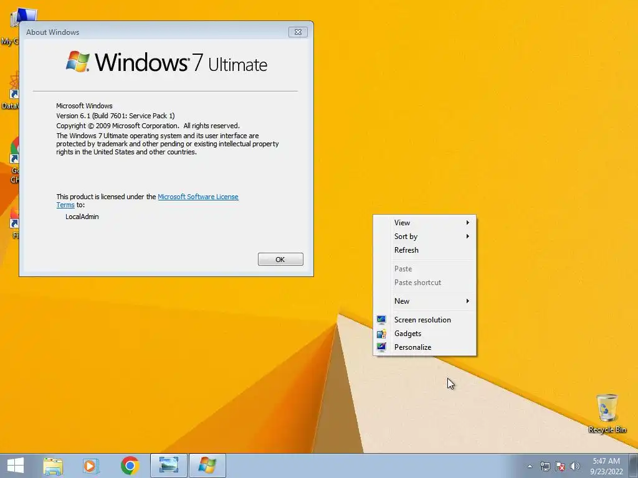Image resolution: width=638 pixels, height=478 pixels.
Task: Click the volume speaker tray icon
Action: pyautogui.click(x=574, y=466)
